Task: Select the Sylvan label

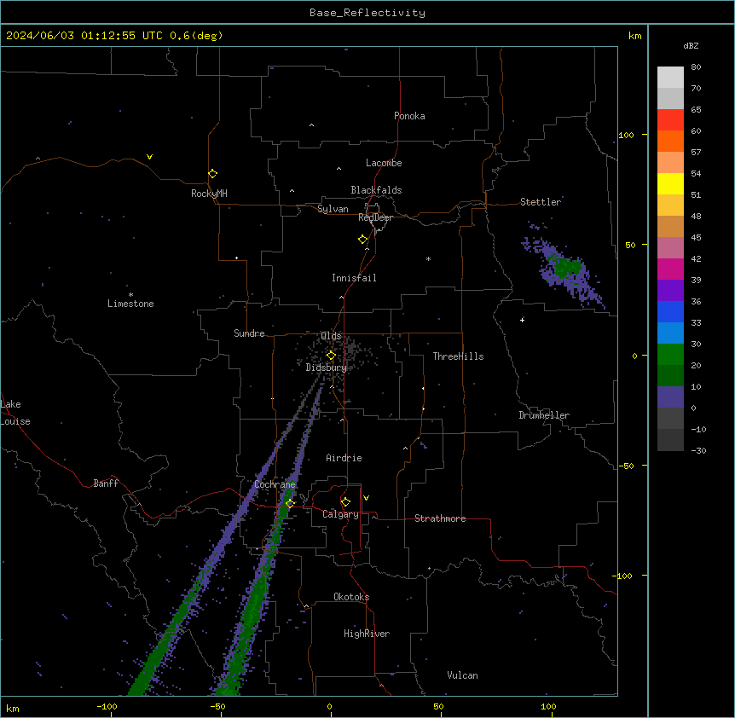Action: pyautogui.click(x=333, y=209)
